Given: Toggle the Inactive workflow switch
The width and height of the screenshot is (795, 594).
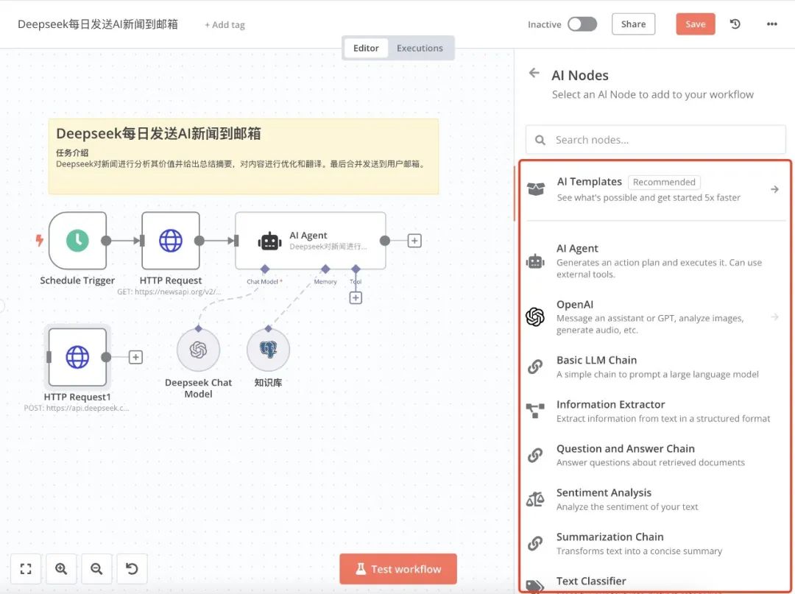Looking at the screenshot, I should point(582,24).
